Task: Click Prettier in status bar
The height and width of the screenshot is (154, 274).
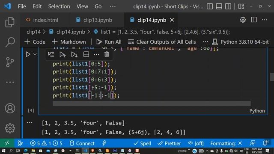Action: (x=169, y=143)
